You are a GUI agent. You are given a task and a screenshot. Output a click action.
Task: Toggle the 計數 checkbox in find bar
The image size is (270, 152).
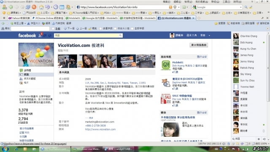53,28
